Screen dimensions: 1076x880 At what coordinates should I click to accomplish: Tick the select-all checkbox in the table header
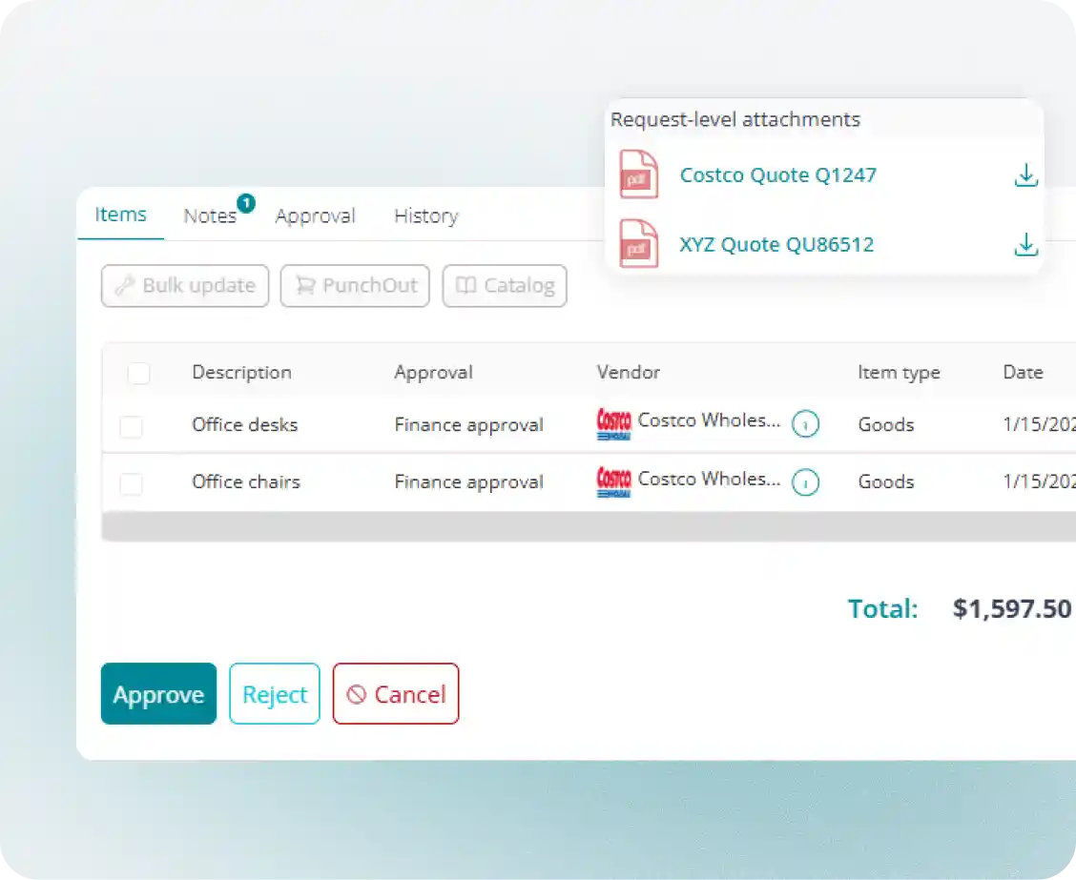138,373
